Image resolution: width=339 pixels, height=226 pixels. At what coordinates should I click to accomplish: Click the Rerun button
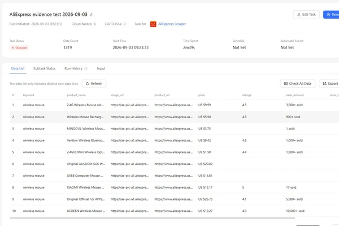tap(331, 15)
